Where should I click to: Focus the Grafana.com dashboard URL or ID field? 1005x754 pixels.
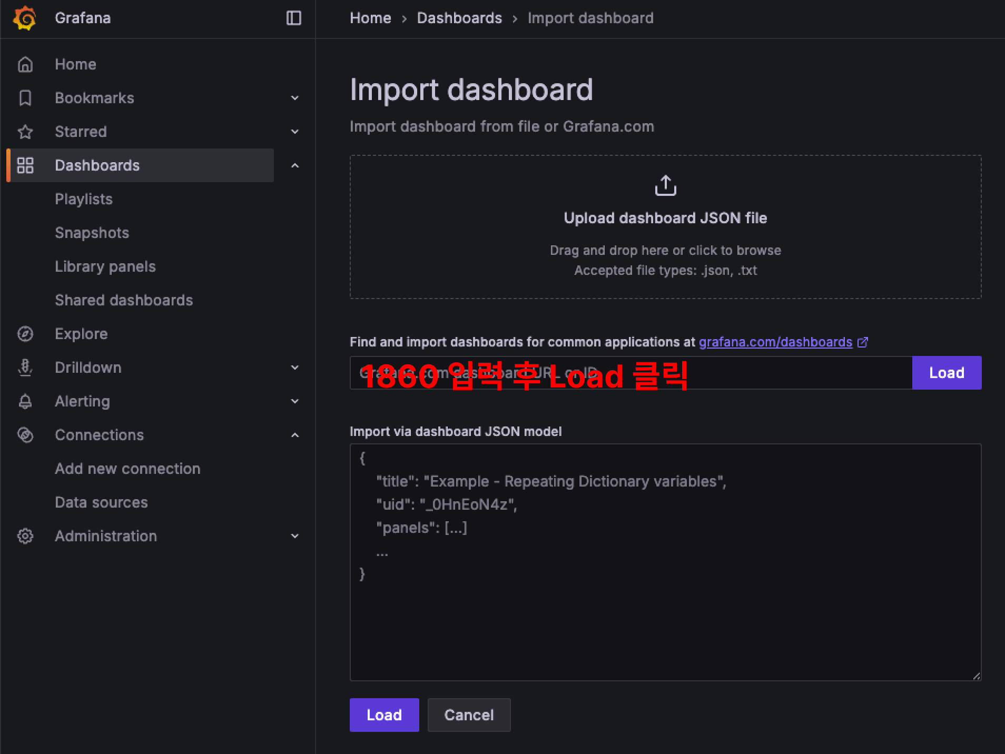point(631,373)
